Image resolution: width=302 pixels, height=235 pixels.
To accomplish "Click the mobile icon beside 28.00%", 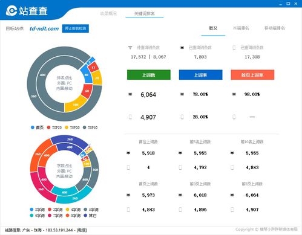I will point(182,117).
